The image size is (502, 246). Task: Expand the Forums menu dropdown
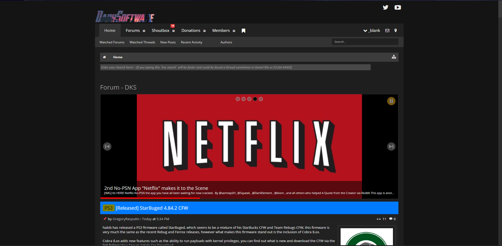(x=144, y=31)
